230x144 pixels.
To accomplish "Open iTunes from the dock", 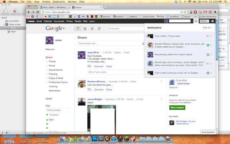I will click(x=114, y=139).
